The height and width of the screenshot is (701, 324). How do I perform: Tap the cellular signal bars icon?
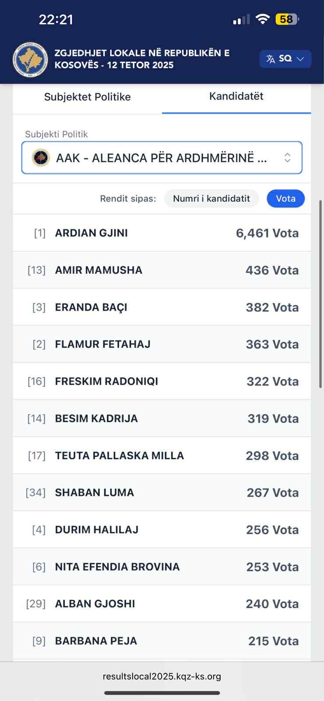click(241, 20)
